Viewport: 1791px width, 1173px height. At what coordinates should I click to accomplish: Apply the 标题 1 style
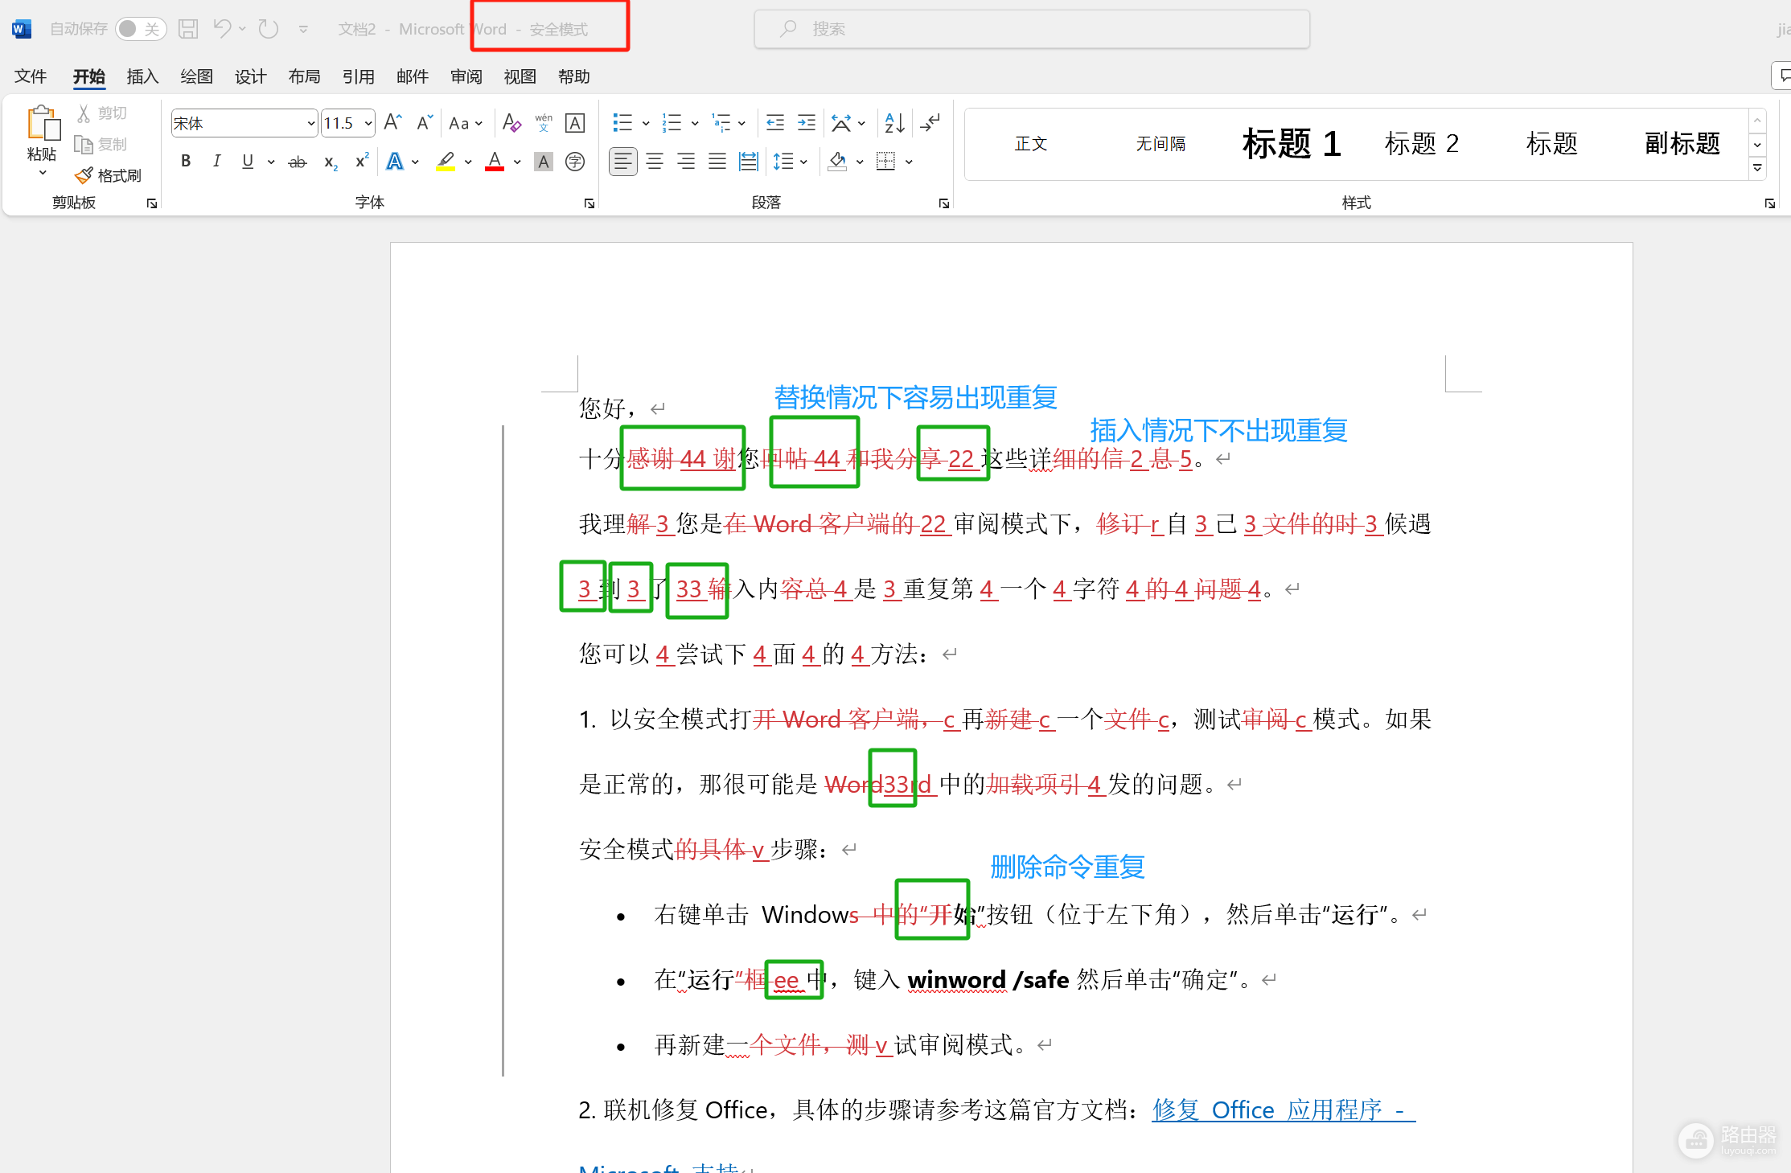pos(1292,143)
